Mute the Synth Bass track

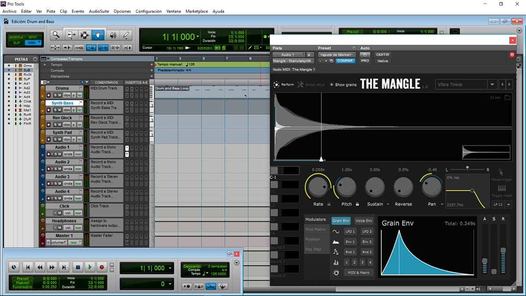click(60, 110)
